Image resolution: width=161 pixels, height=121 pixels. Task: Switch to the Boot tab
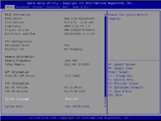(x=66, y=7)
